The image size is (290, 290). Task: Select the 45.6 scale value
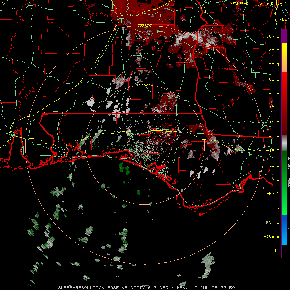[x=274, y=93]
